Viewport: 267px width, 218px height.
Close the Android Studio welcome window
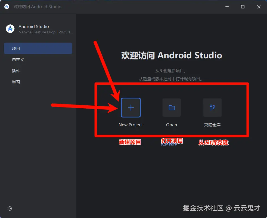pyautogui.click(x=259, y=7)
